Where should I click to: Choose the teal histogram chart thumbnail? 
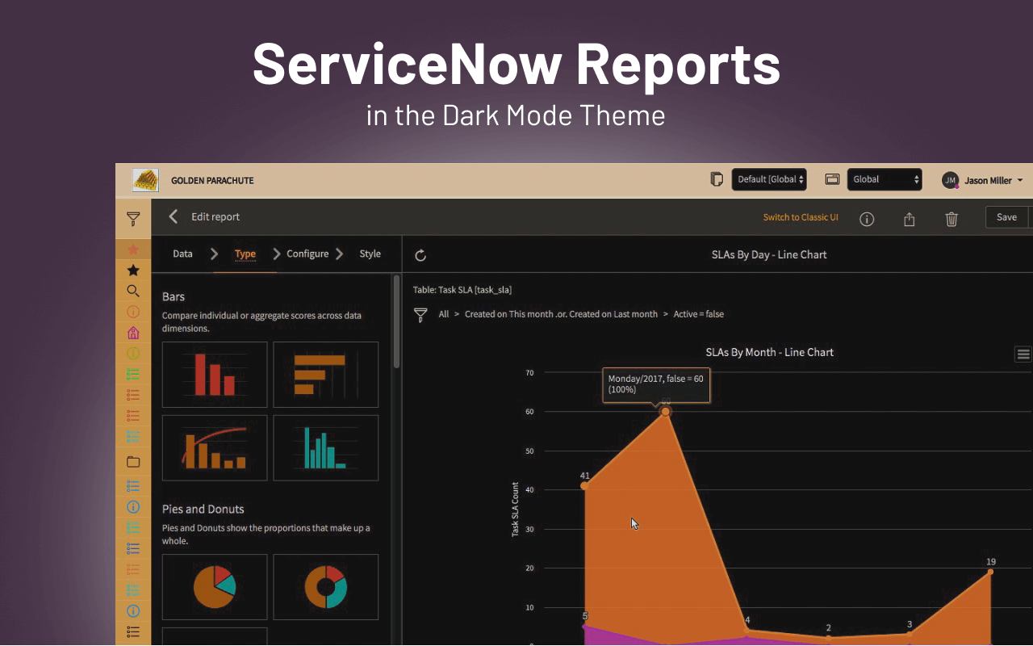326,448
